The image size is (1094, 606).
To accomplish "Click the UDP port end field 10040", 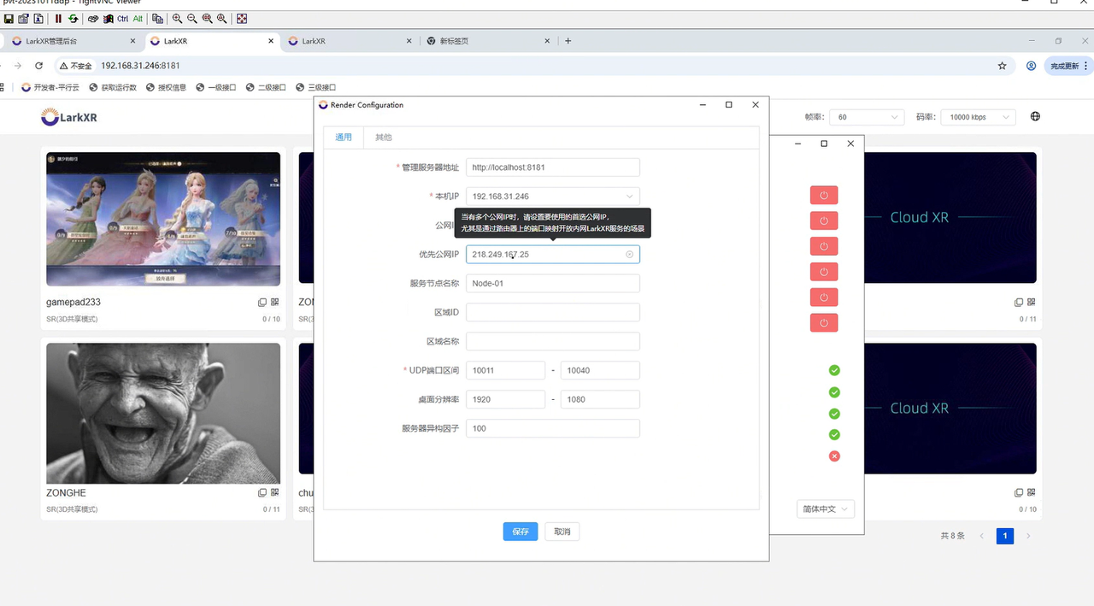I will point(600,371).
